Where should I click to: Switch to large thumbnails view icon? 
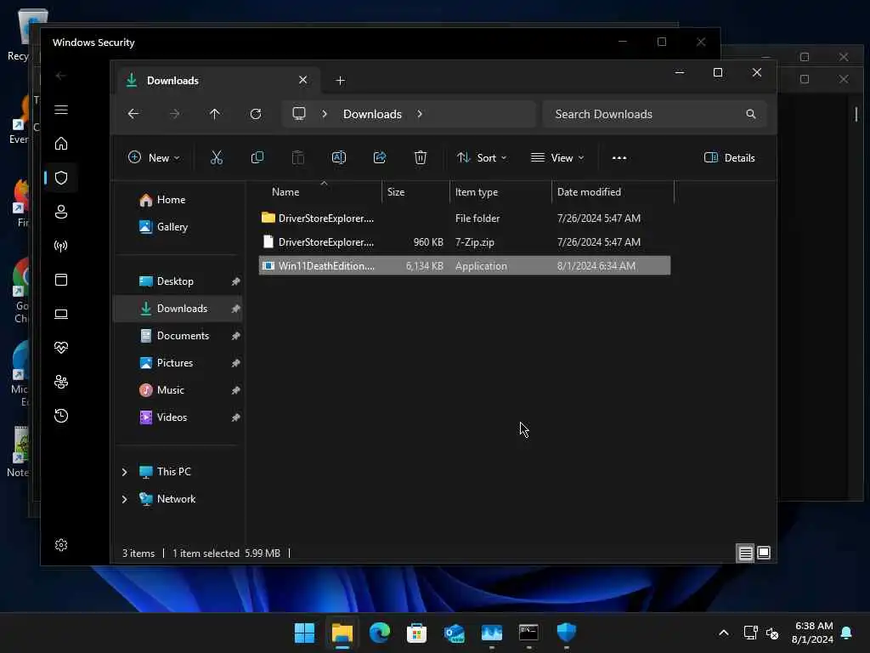pyautogui.click(x=764, y=553)
